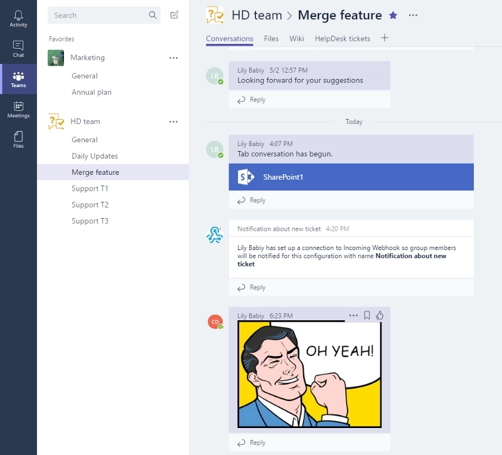Screen dimensions: 502x455
Task: Reply to the 'Tab conversation has begun' message
Action: tap(252, 200)
